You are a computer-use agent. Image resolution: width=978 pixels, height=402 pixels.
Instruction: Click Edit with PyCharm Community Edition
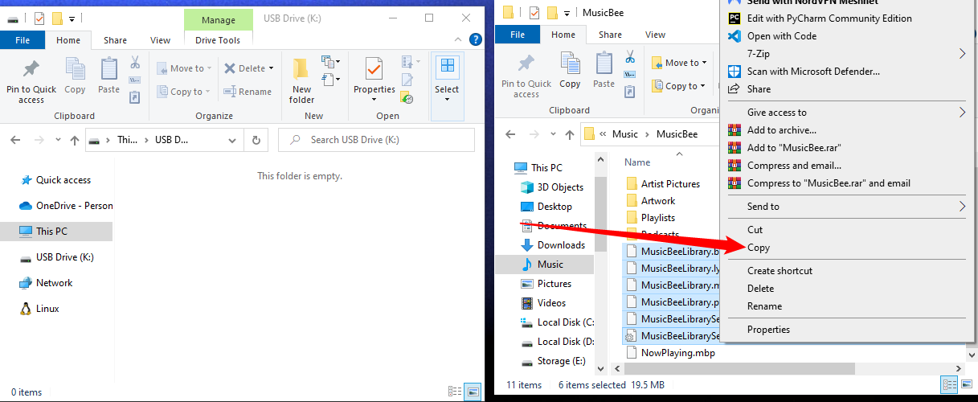click(829, 18)
